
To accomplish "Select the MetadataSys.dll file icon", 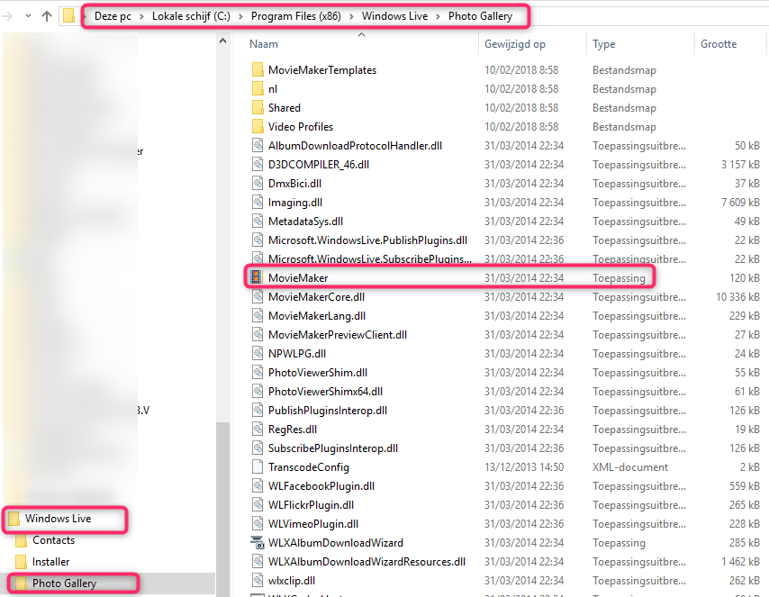I will tap(258, 222).
